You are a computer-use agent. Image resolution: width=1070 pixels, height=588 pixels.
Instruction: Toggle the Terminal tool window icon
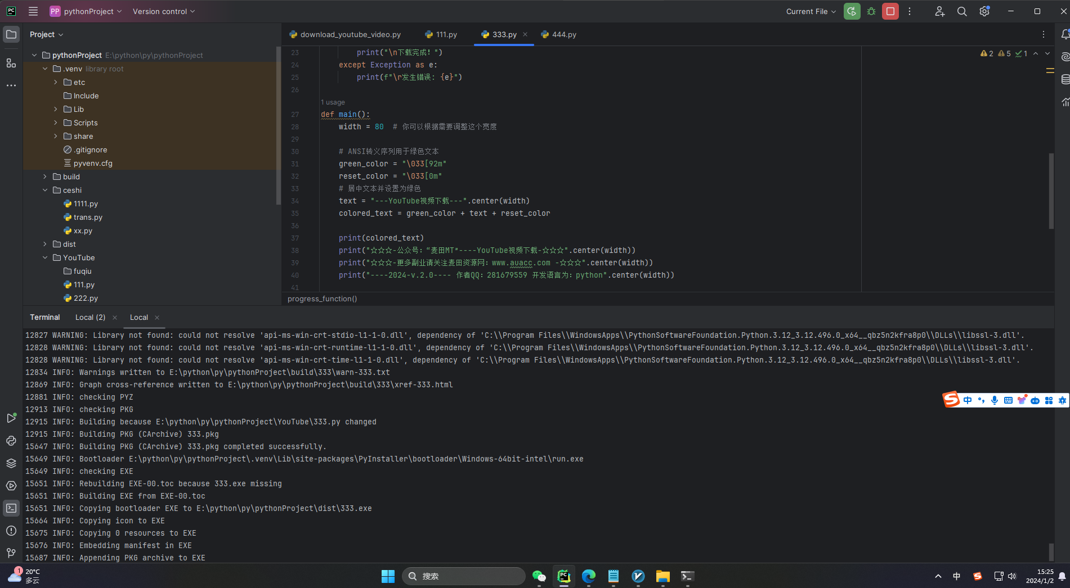click(x=11, y=508)
